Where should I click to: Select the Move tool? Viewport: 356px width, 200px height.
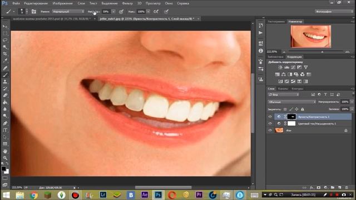tap(5, 27)
